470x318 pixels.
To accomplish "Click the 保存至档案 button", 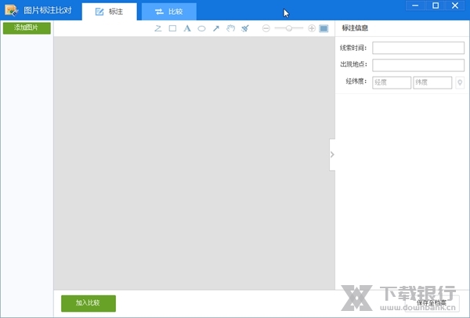I will tap(432, 303).
